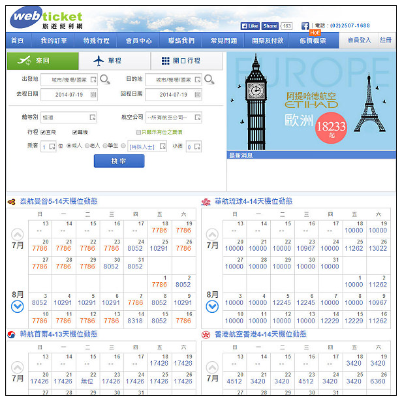Open the 首頁 menu item

click(18, 40)
